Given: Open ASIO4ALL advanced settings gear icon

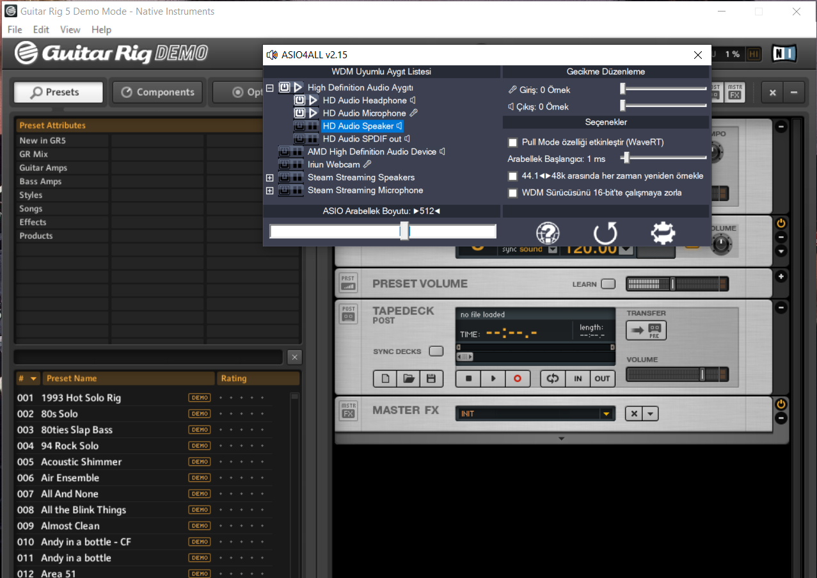Looking at the screenshot, I should point(663,233).
